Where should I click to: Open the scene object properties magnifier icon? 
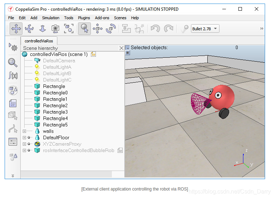coord(13,63)
